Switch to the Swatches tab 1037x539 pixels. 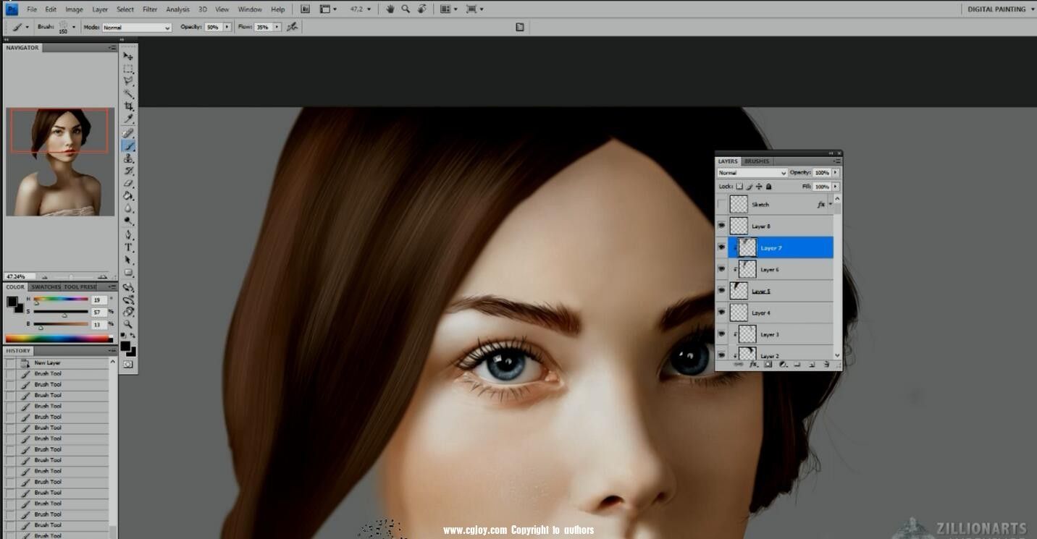tap(45, 287)
